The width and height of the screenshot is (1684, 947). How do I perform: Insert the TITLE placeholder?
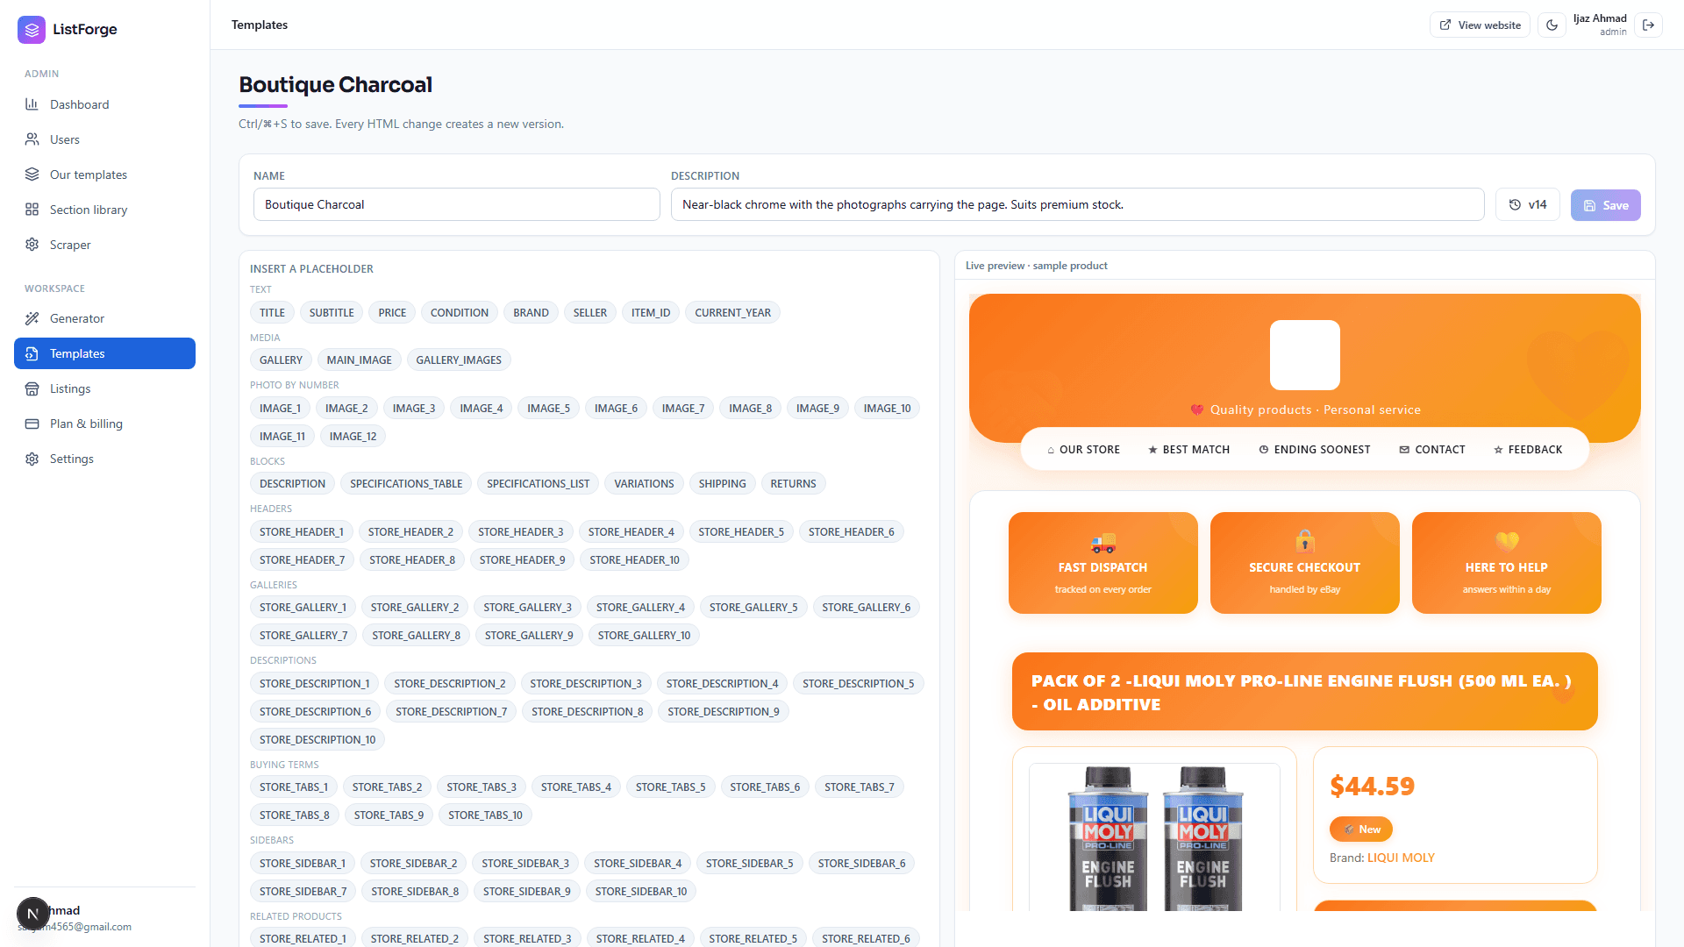pos(272,312)
